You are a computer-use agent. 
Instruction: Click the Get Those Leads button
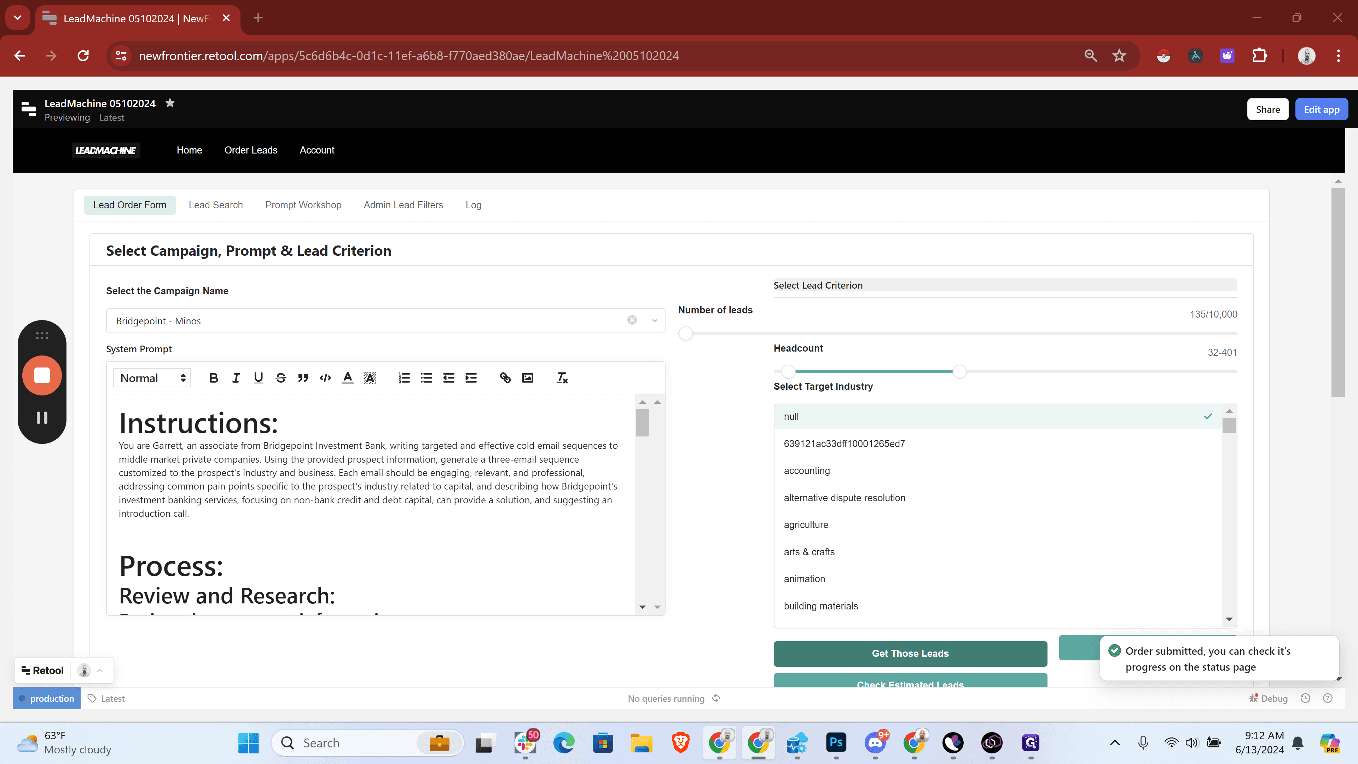pos(910,653)
